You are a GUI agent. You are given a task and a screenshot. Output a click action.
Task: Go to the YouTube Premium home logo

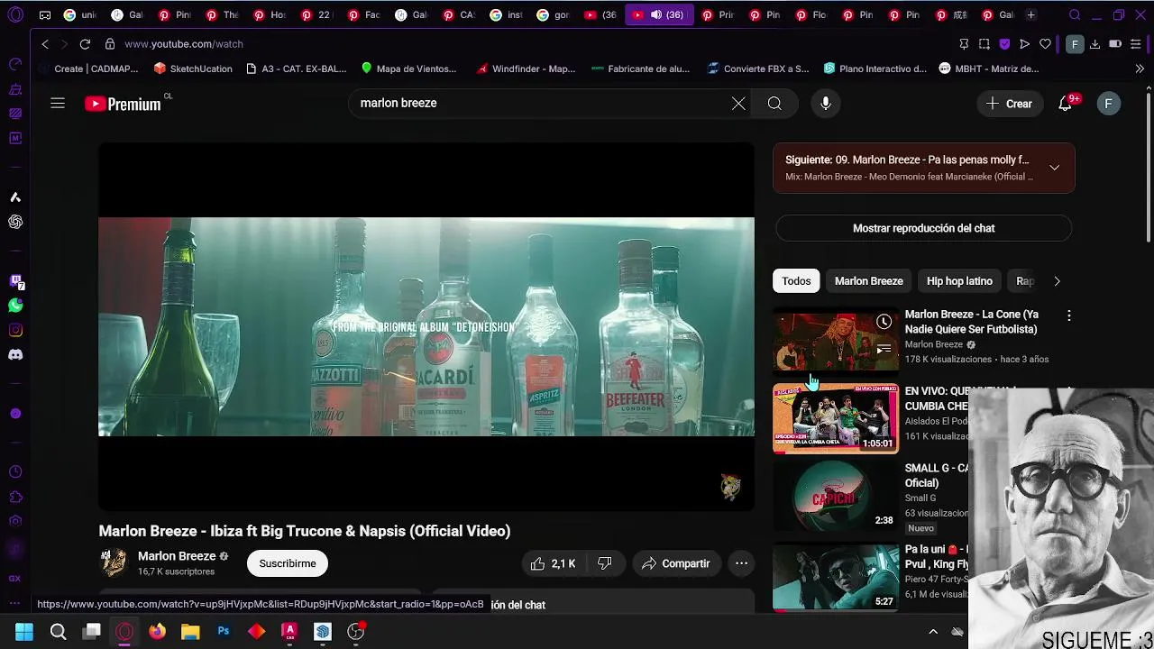pyautogui.click(x=124, y=104)
